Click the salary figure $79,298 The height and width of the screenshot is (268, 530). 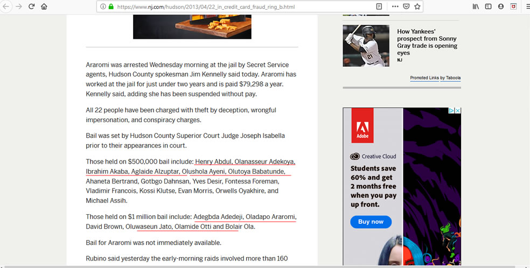pos(252,84)
